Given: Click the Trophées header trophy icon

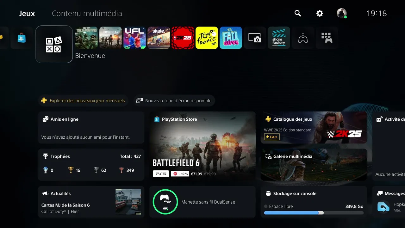Looking at the screenshot, I should pyautogui.click(x=46, y=156).
